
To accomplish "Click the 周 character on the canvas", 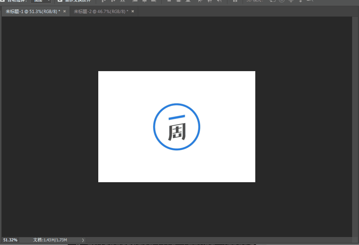I will coord(177,131).
